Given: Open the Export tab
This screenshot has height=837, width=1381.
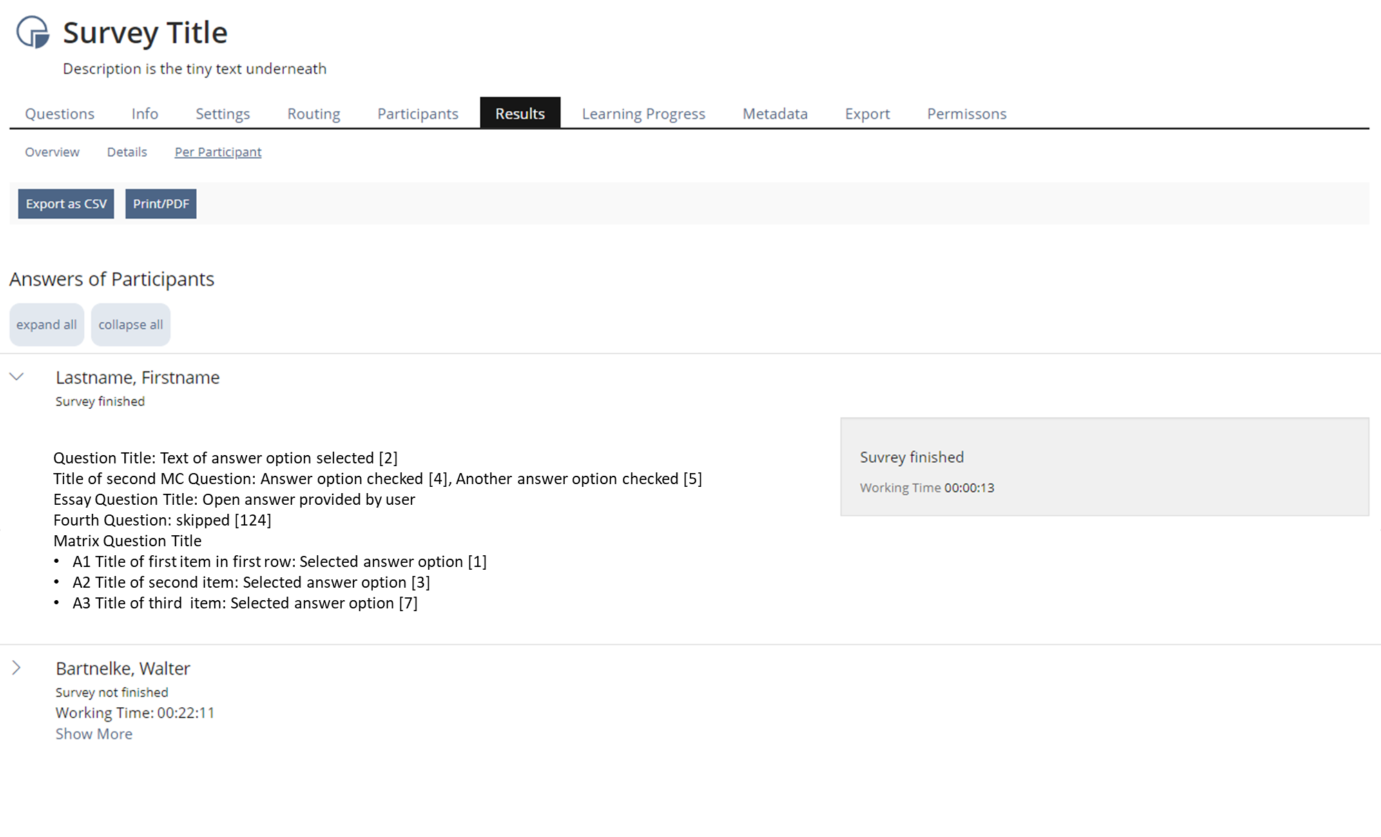Looking at the screenshot, I should (867, 114).
